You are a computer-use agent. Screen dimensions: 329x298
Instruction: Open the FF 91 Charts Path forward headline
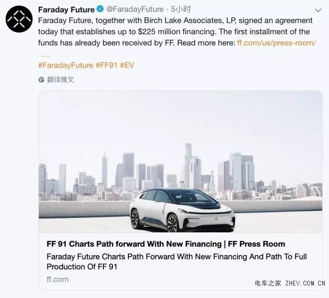[x=166, y=244]
